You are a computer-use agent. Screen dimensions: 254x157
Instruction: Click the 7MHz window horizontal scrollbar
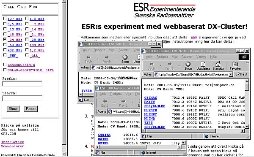(x=194, y=131)
